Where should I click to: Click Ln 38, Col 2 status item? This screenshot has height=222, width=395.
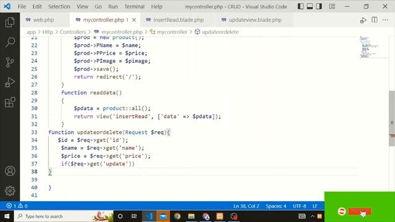coord(246,206)
